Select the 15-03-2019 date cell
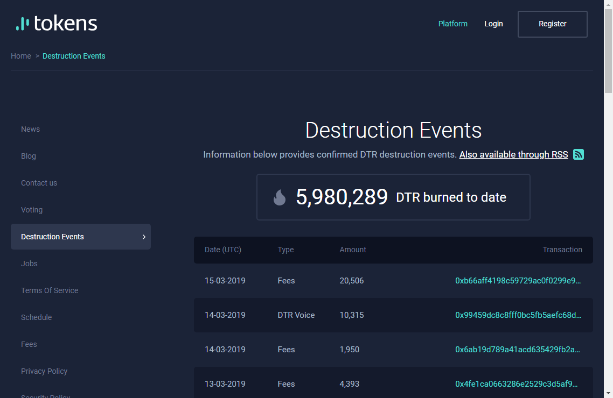Screen dimensions: 613x398 click(225, 281)
